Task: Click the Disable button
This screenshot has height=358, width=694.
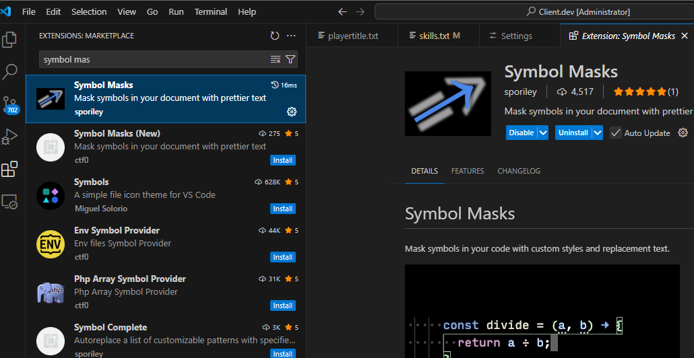Action: 522,133
